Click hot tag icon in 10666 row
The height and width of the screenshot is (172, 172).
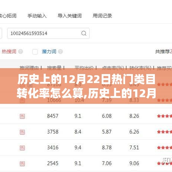tap(22, 101)
